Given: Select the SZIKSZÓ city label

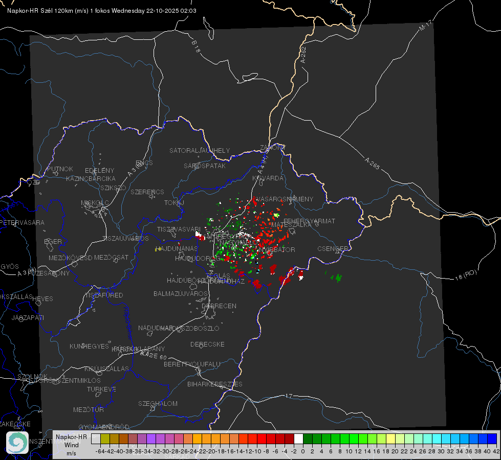Looking at the screenshot, I should (113, 188).
